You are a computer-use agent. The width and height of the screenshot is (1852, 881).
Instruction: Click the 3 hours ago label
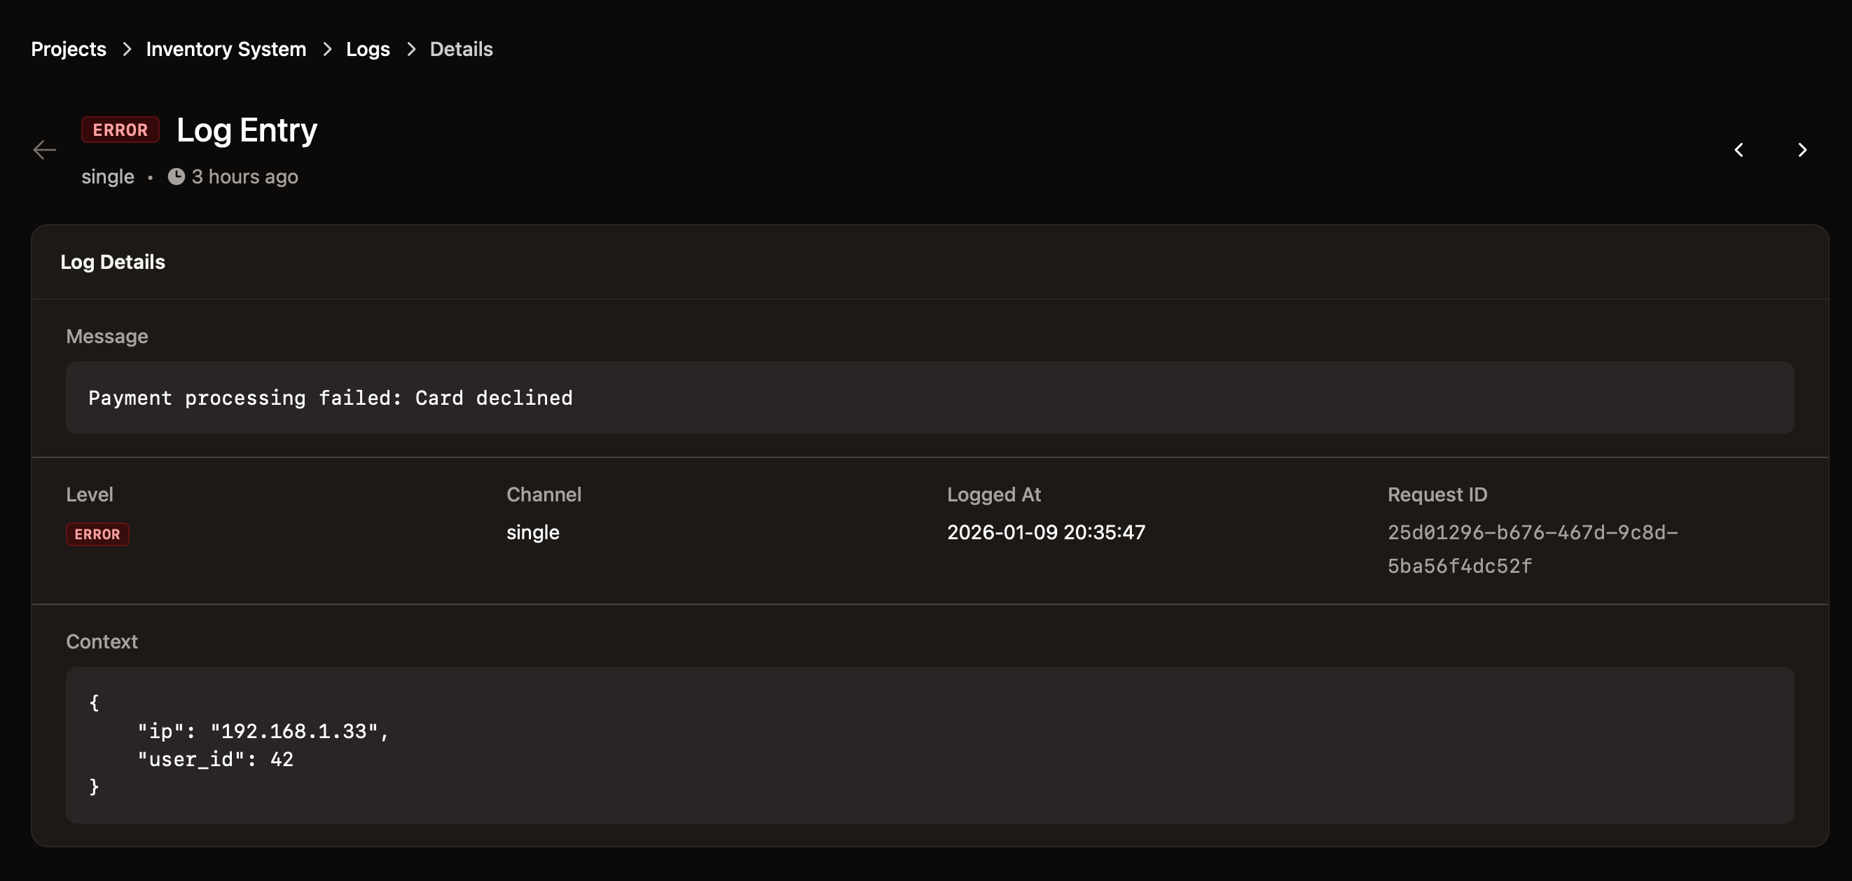[244, 176]
